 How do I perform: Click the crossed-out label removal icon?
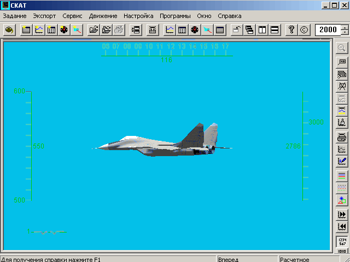coord(342,86)
